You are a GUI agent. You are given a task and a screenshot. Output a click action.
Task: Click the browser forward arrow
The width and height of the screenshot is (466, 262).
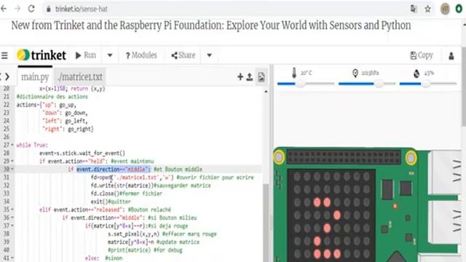(17, 9)
